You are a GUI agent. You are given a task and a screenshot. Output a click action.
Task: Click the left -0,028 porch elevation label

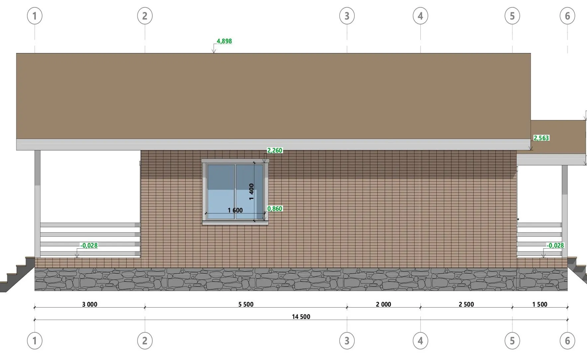[x=89, y=246]
